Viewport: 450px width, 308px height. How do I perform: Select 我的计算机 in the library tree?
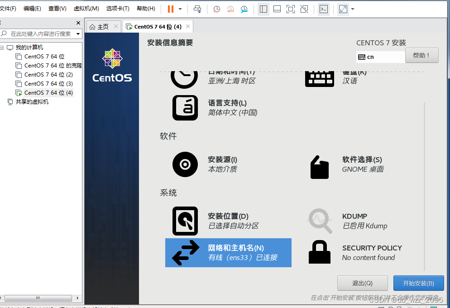29,48
